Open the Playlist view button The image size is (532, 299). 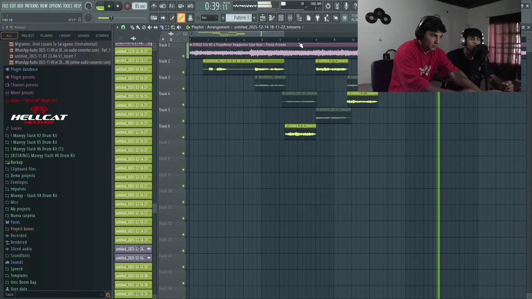coord(263,18)
